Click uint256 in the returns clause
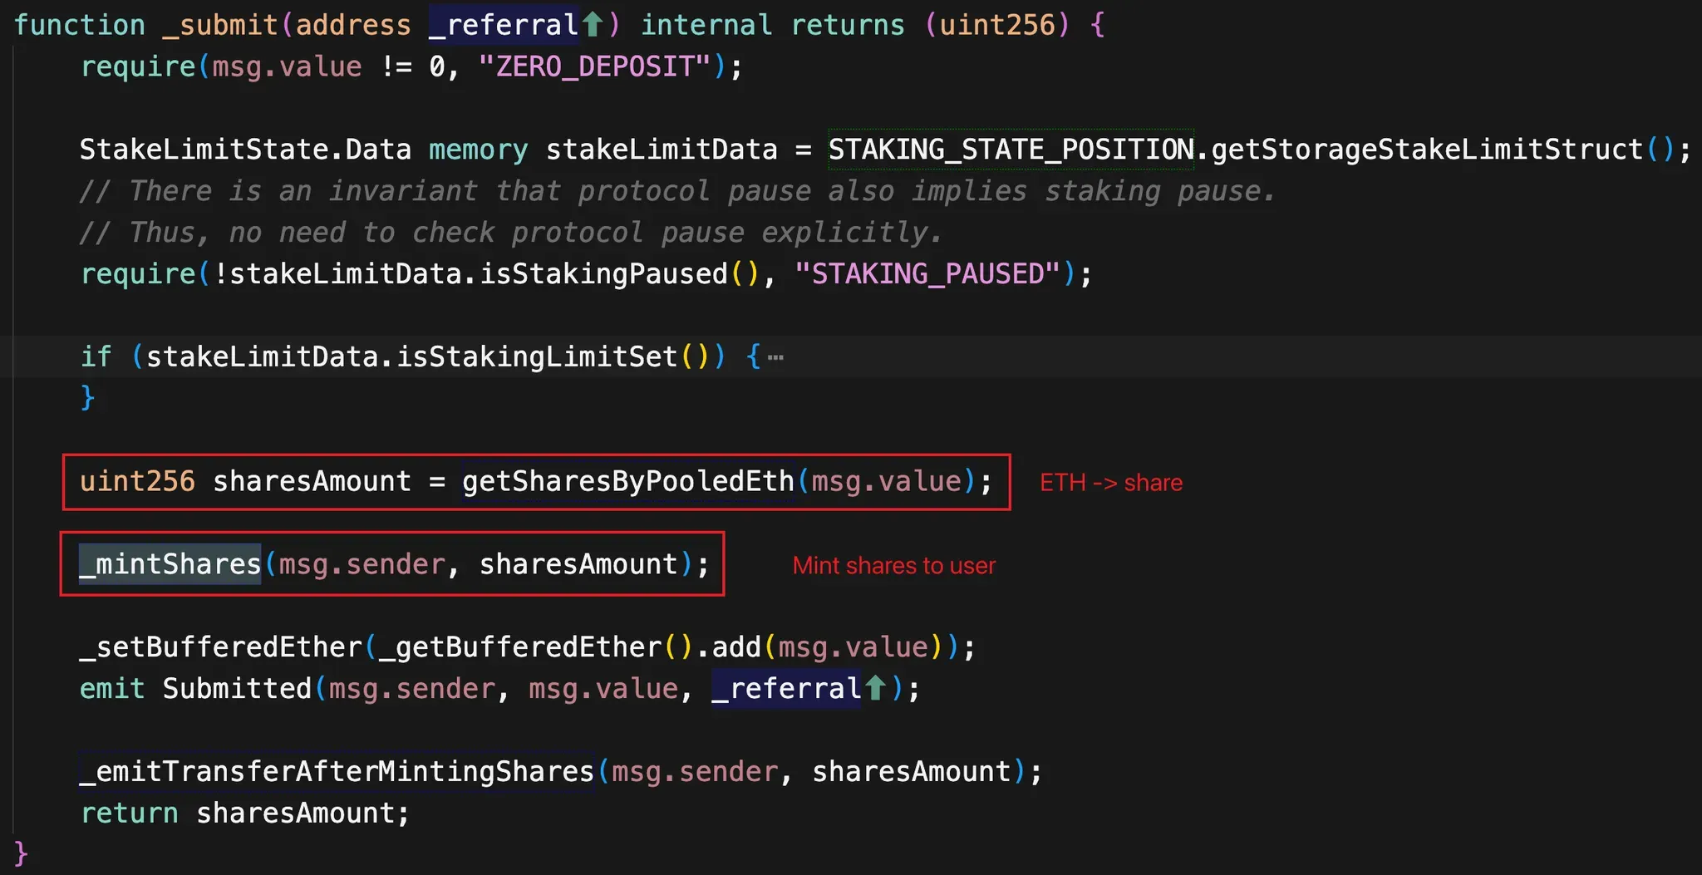The width and height of the screenshot is (1702, 875). pos(997,25)
